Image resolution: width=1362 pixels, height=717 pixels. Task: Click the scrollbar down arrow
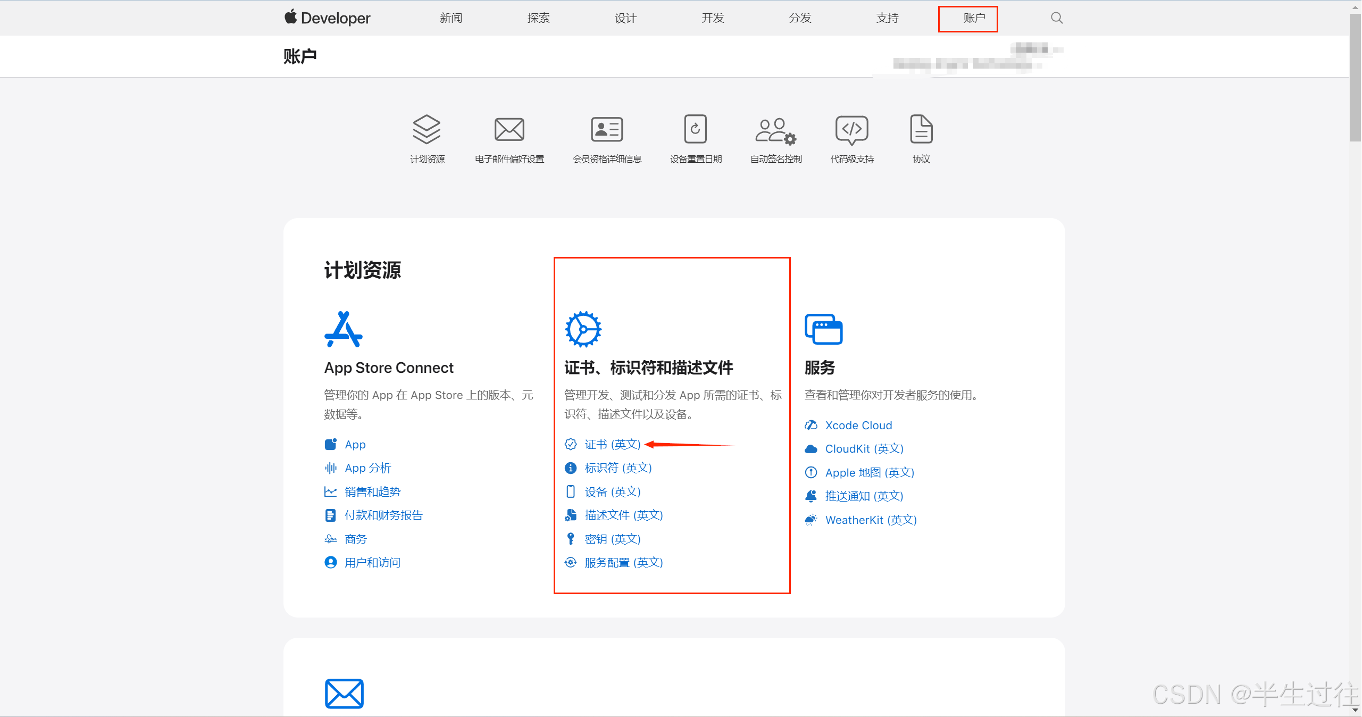pyautogui.click(x=1355, y=710)
